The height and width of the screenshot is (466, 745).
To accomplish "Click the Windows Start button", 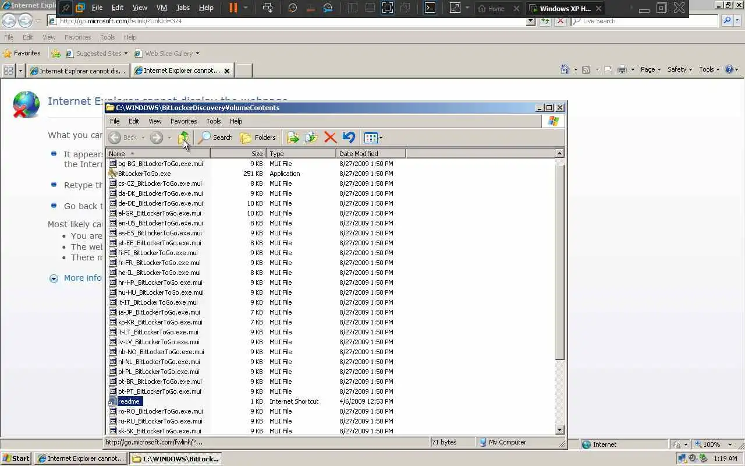I will (x=16, y=458).
